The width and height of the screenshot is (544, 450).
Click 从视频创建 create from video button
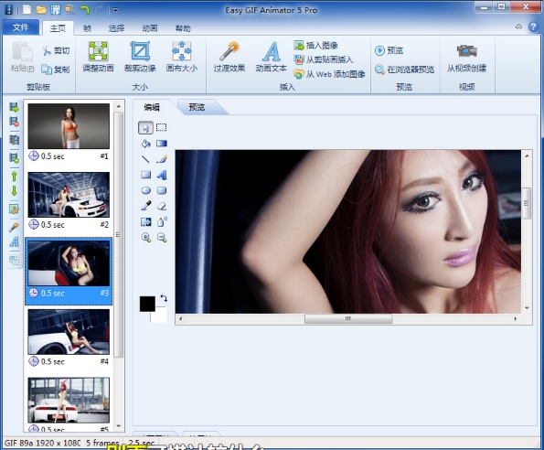click(467, 59)
